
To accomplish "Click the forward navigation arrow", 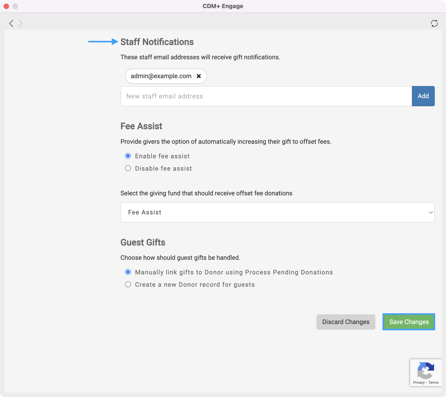I will 21,23.
